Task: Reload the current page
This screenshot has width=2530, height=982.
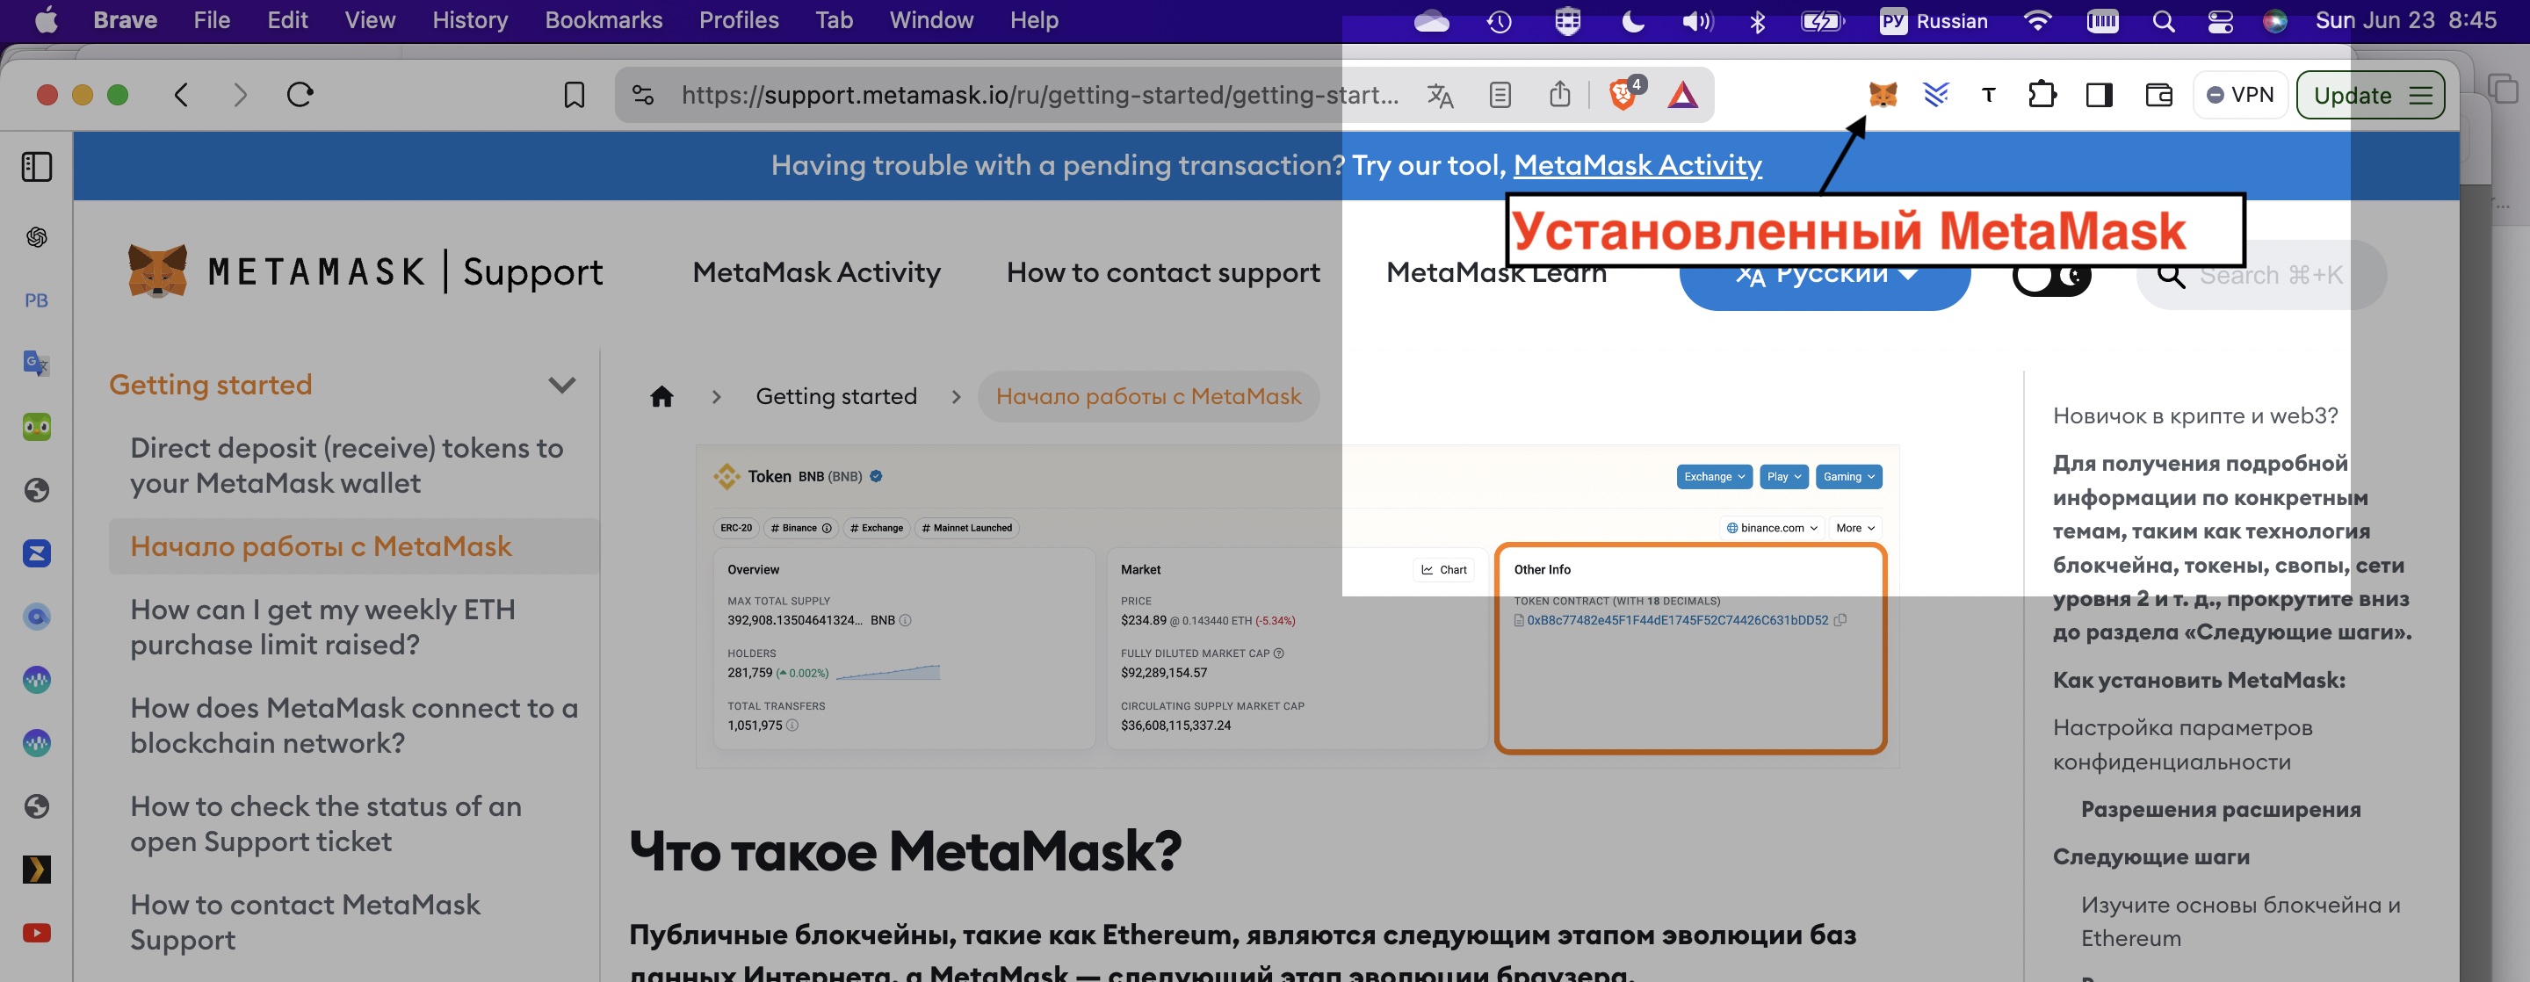Action: pyautogui.click(x=300, y=94)
